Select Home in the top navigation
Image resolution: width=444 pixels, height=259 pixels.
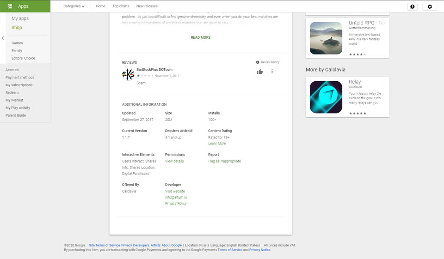coord(100,6)
